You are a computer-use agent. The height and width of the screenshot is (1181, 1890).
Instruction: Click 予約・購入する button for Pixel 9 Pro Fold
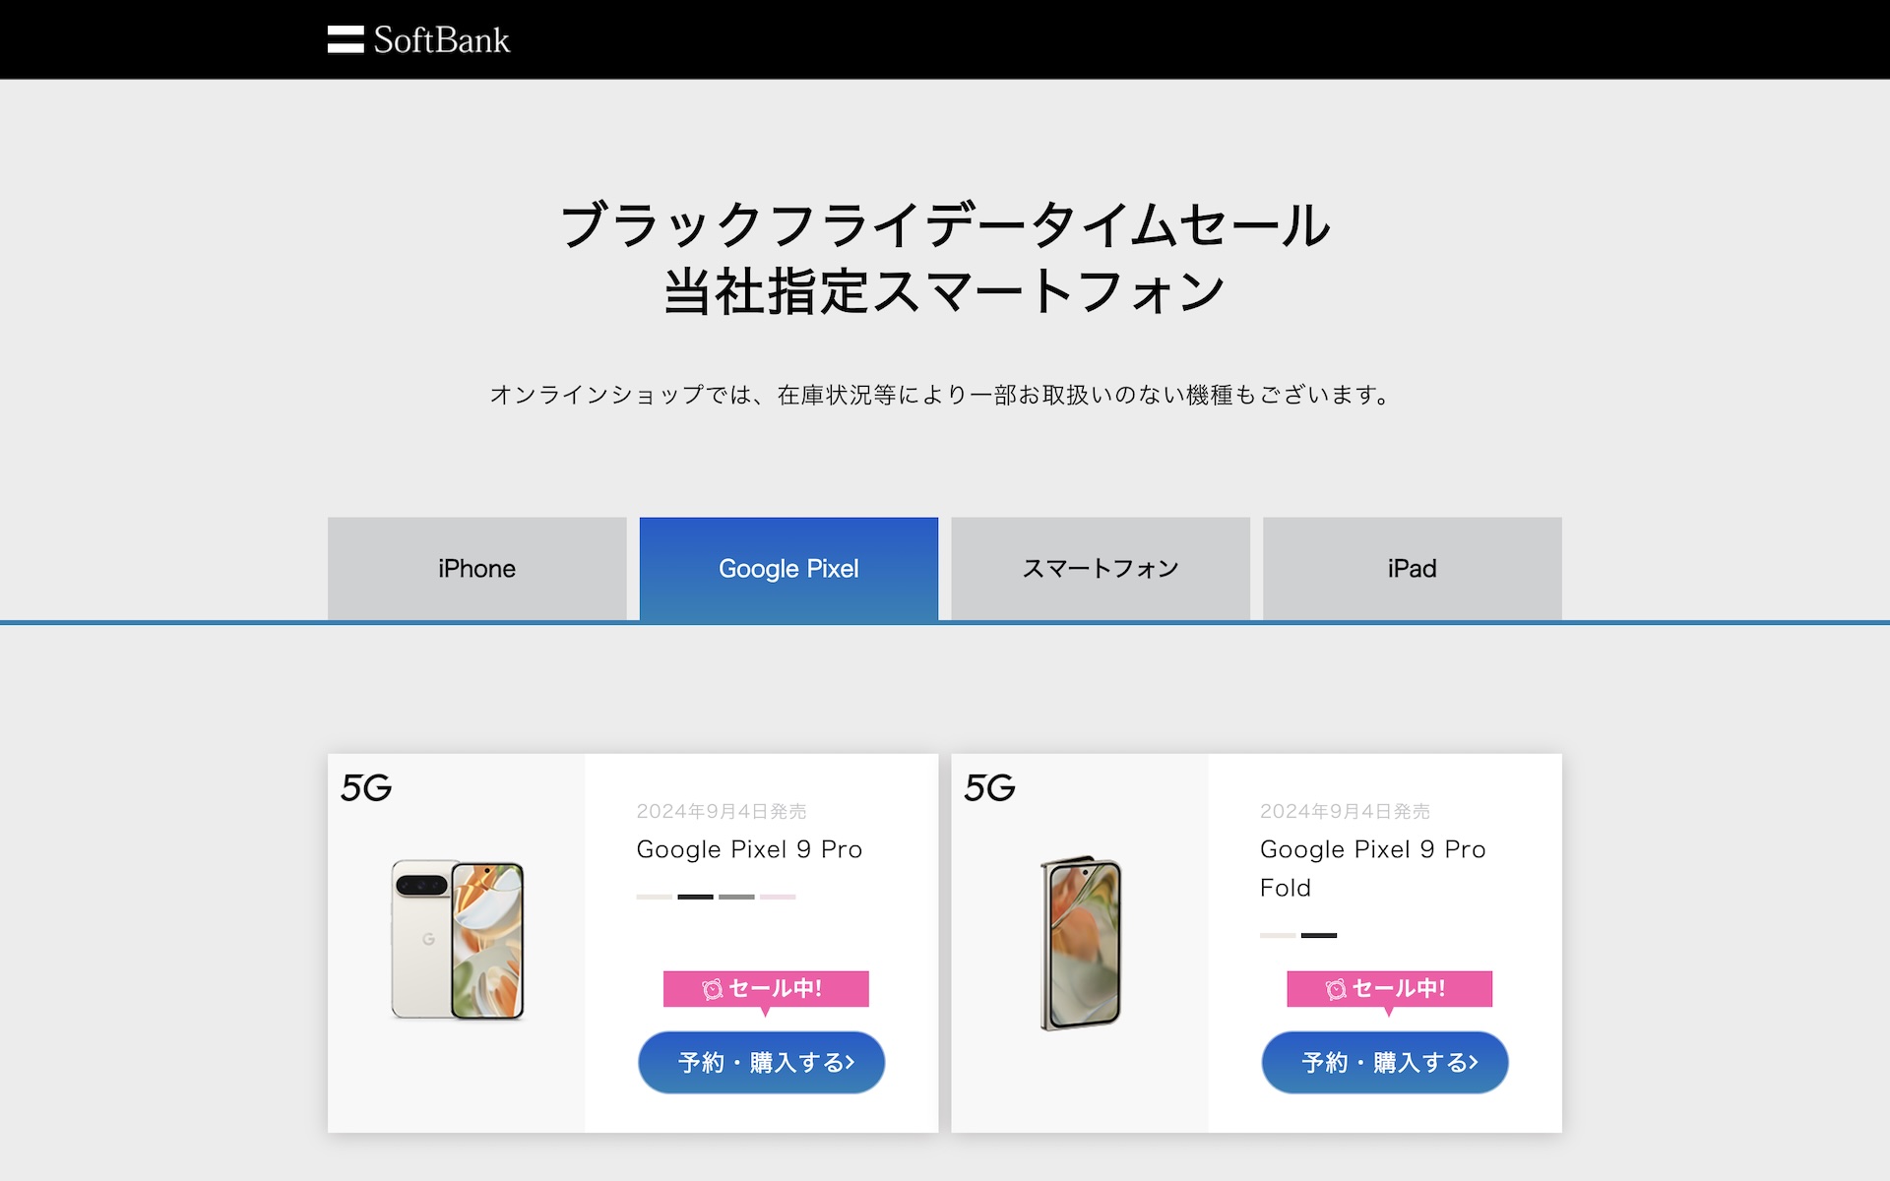click(x=1385, y=1062)
